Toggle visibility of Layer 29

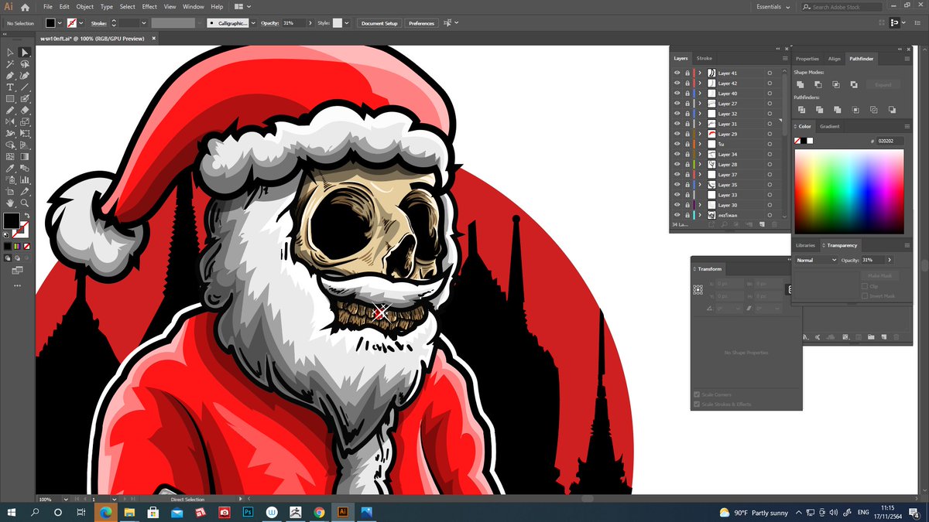pyautogui.click(x=677, y=134)
